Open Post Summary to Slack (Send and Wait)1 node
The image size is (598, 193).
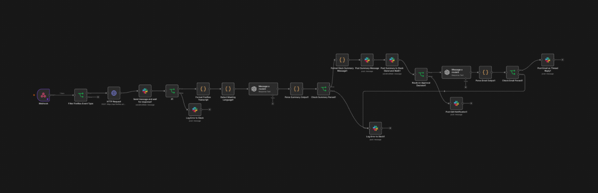coord(392,60)
